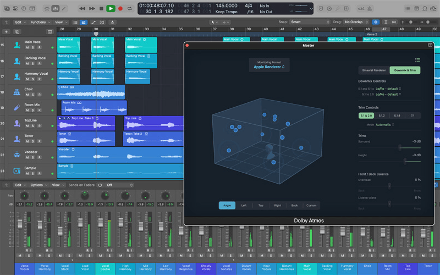This screenshot has height=275, width=440.
Task: Select 7.1 trim controls option
Action: (x=413, y=116)
